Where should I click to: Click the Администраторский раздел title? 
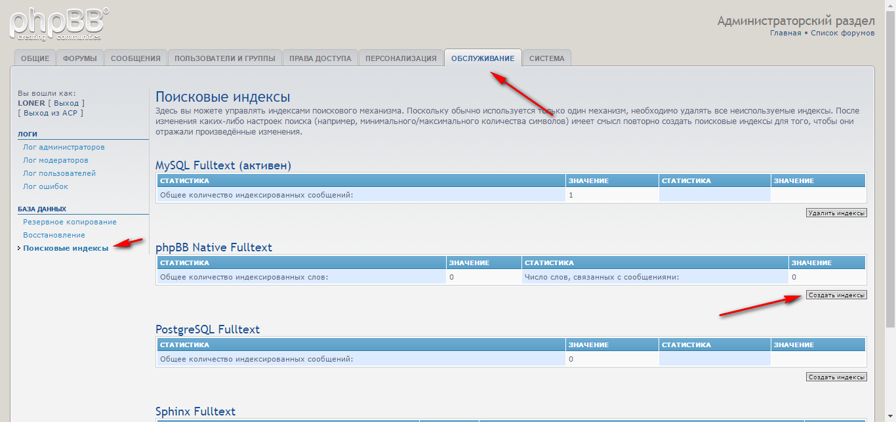(796, 20)
